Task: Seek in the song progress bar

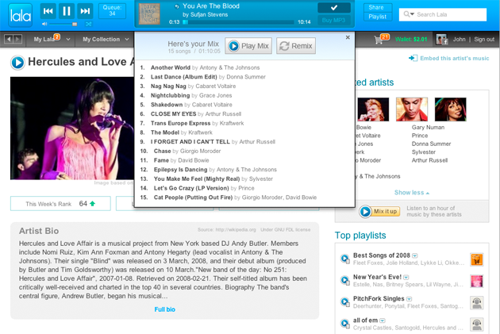Action: point(239,22)
